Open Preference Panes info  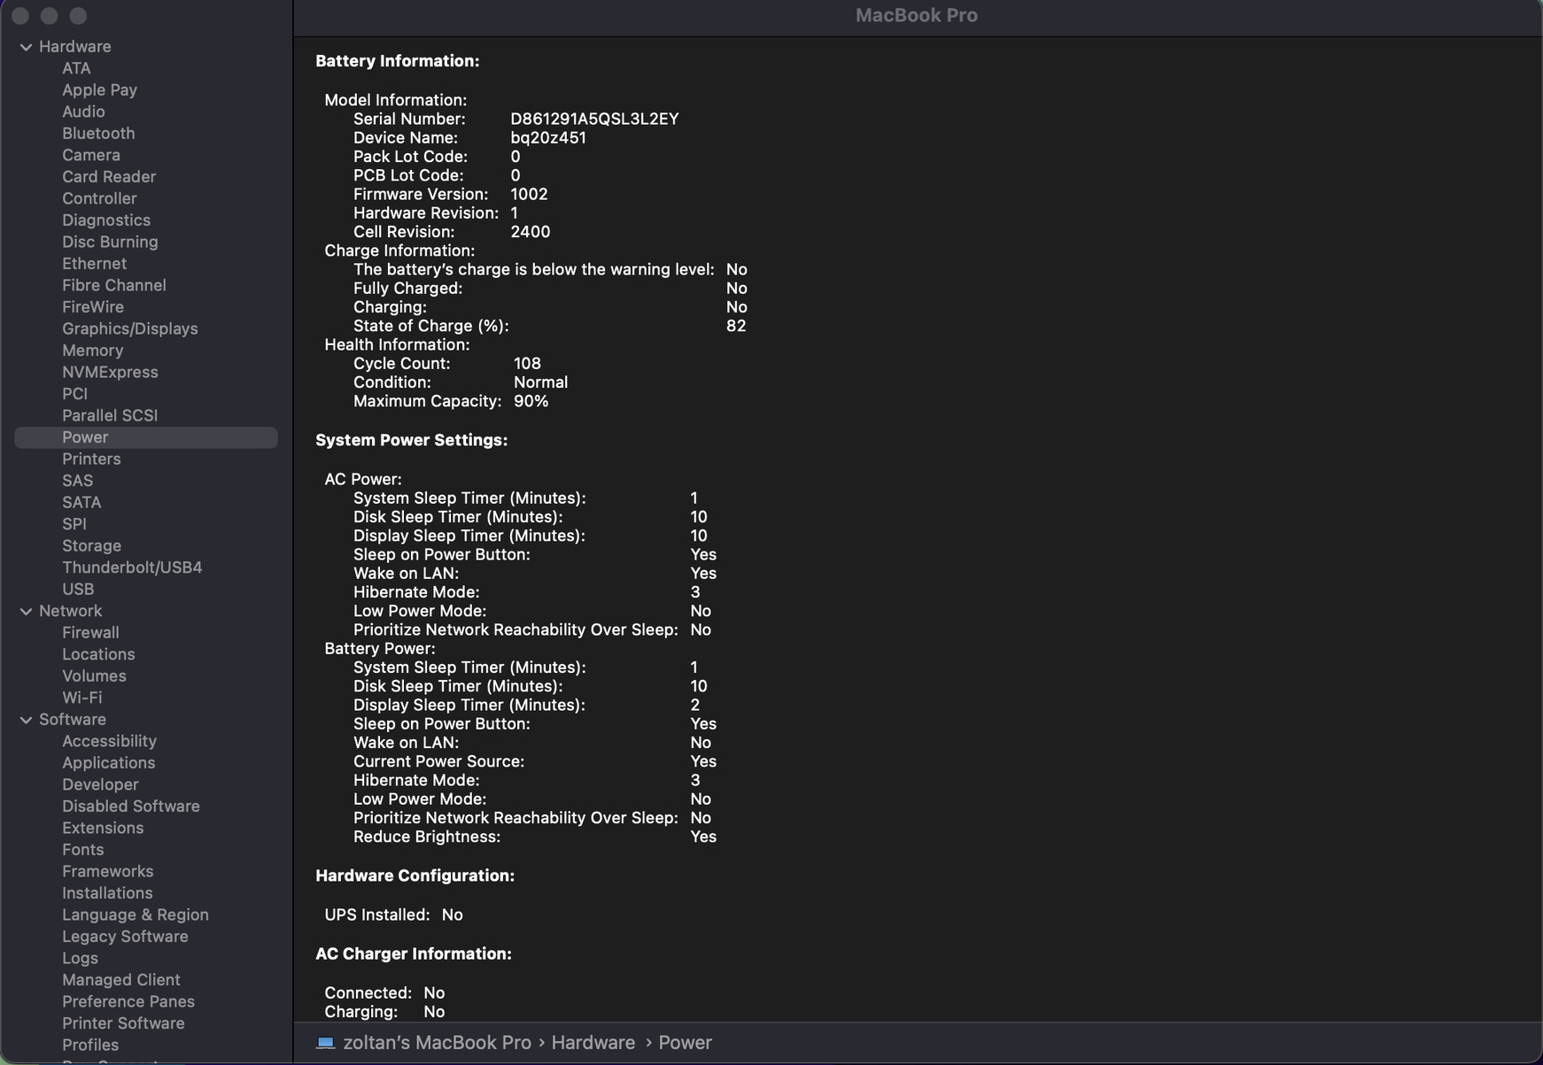coord(128,1001)
